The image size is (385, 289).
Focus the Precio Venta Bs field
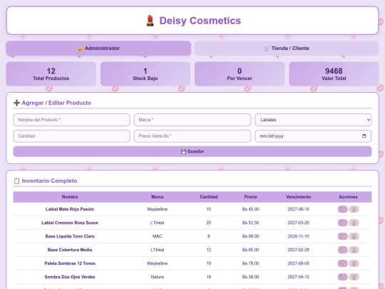tap(192, 136)
